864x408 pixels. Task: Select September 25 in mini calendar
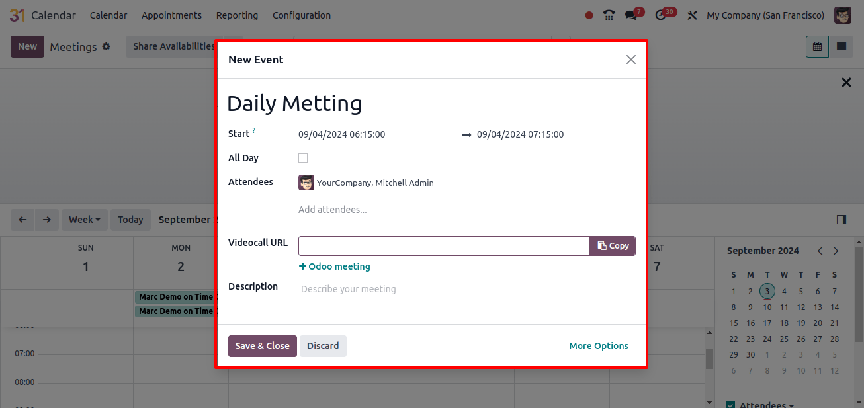[784, 339]
